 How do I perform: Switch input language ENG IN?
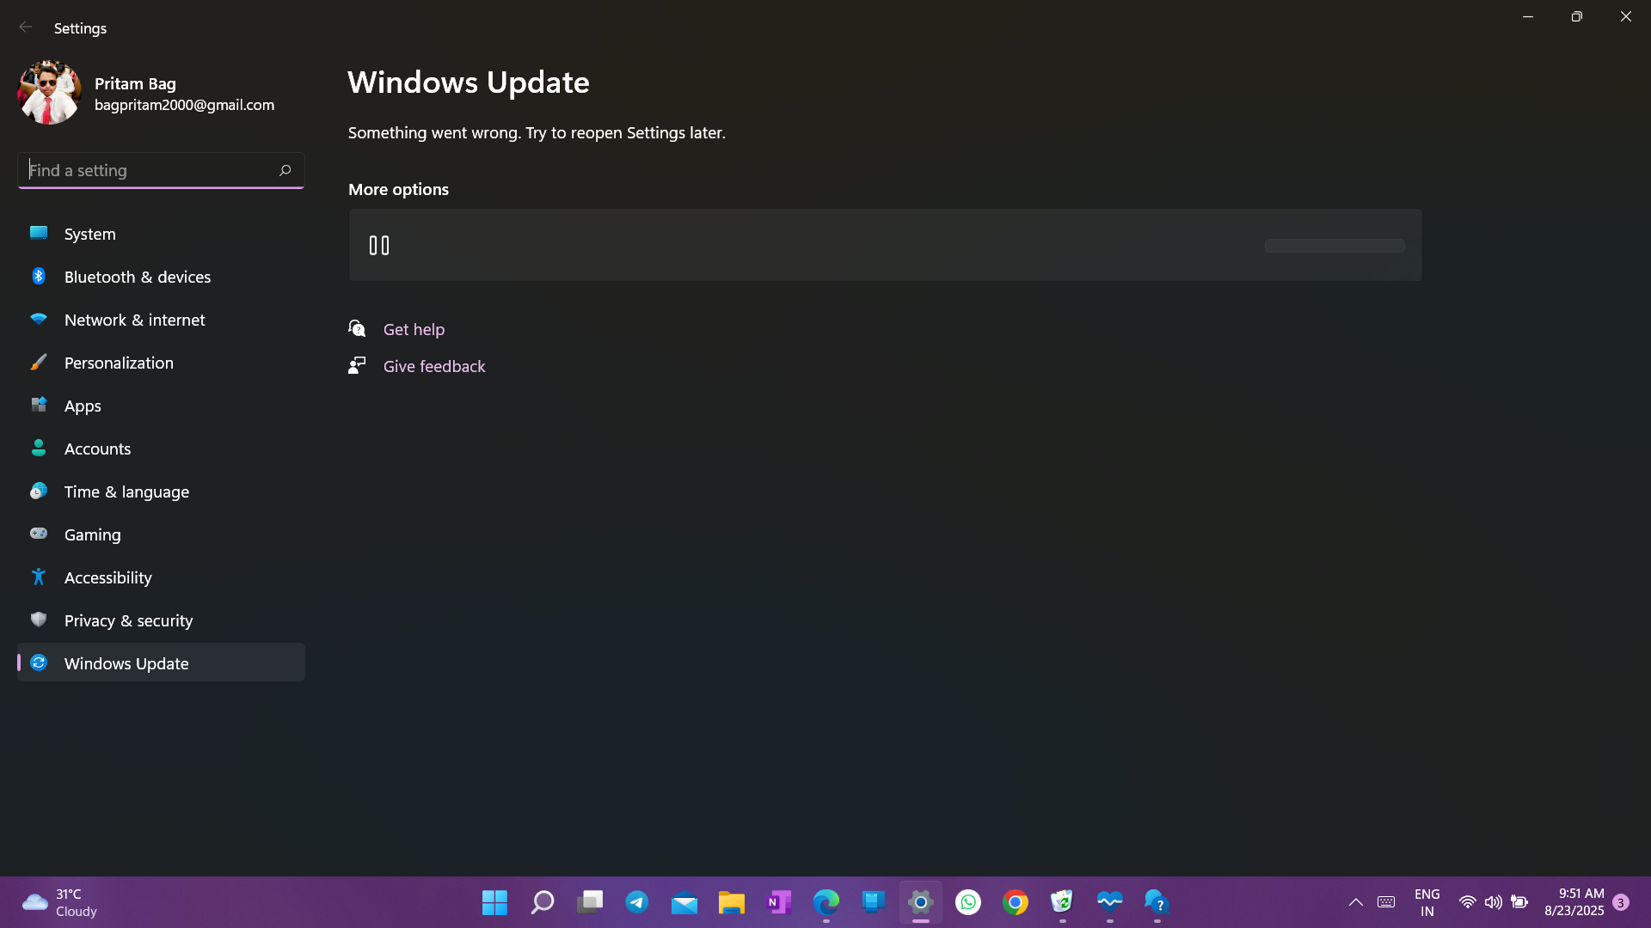coord(1427,902)
